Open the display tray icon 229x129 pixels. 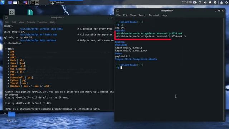(x=200, y=3)
